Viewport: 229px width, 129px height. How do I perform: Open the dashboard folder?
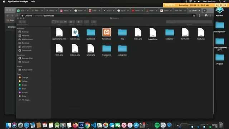click(91, 34)
